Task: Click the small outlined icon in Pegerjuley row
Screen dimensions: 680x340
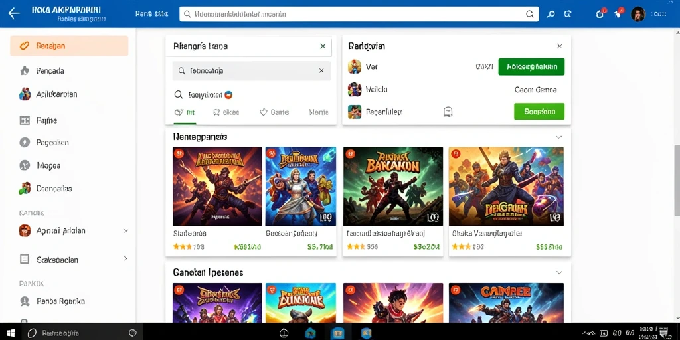Action: point(448,112)
